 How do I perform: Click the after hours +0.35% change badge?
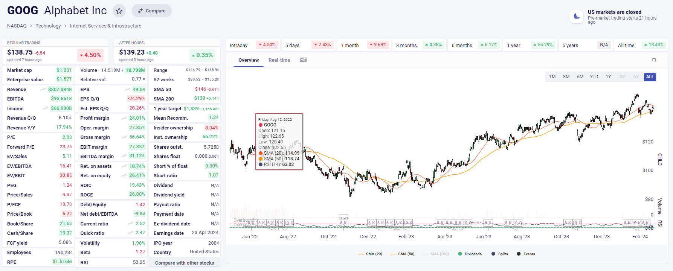point(202,55)
